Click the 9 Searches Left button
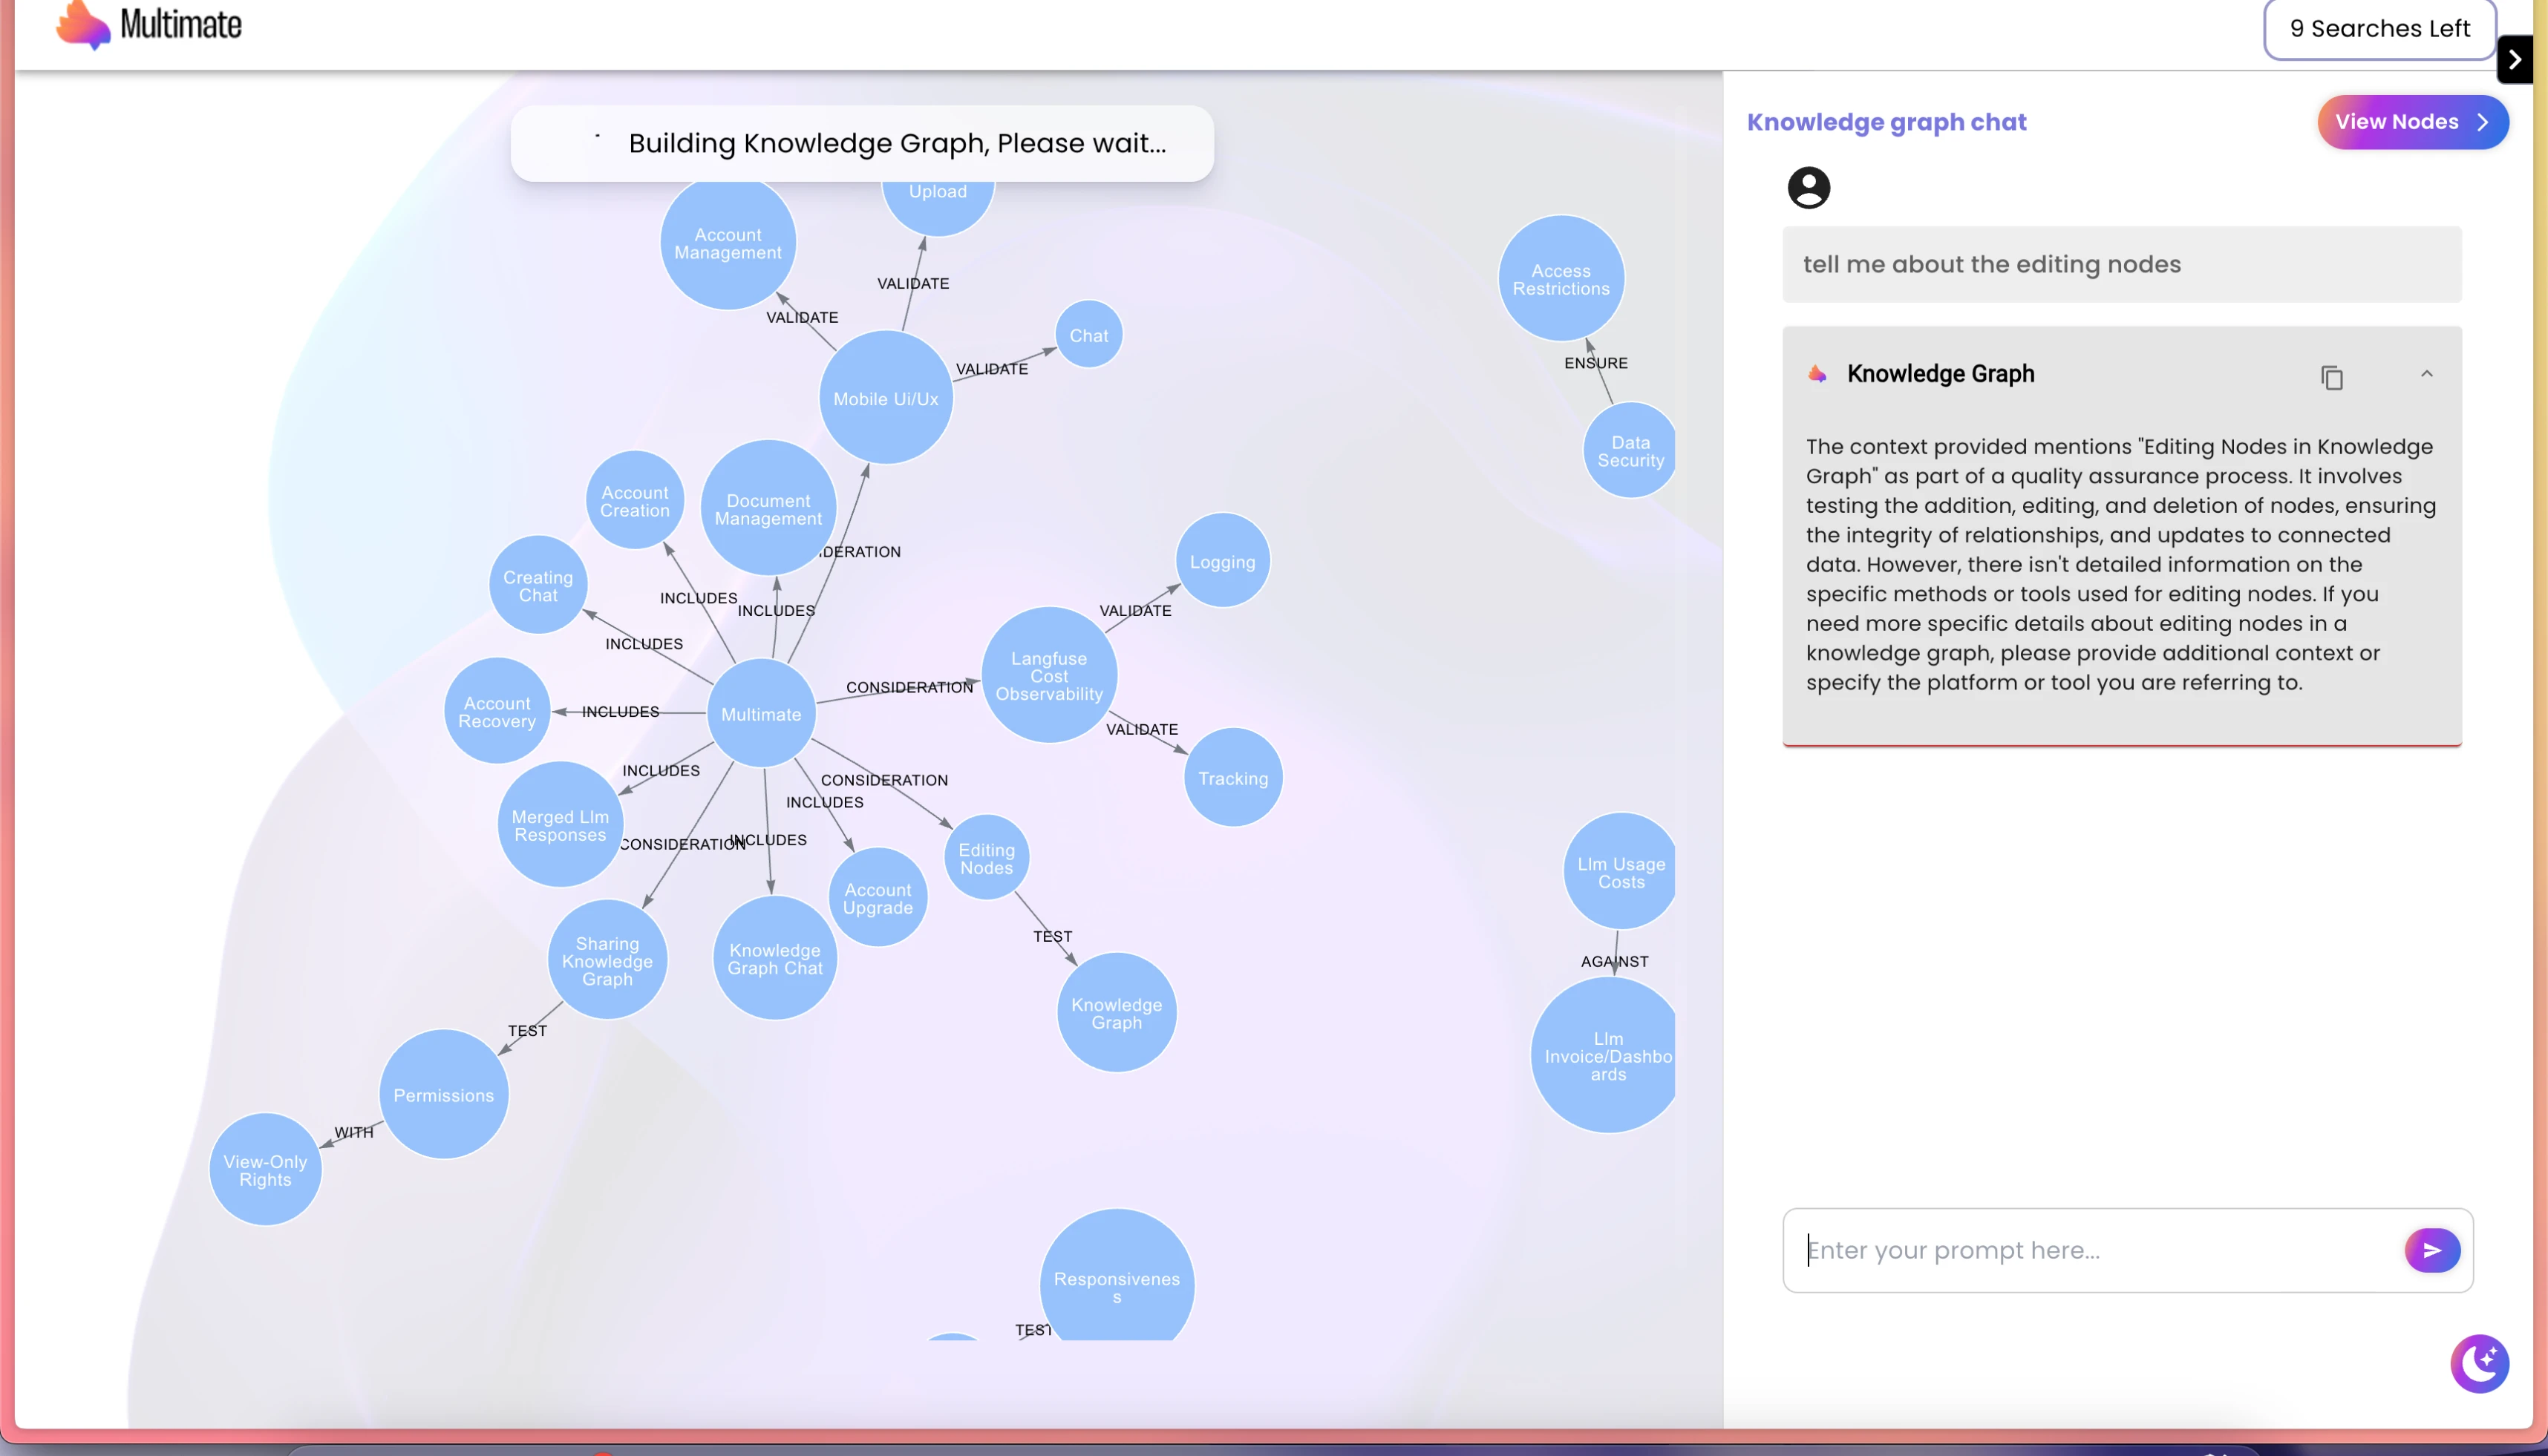 pyautogui.click(x=2380, y=29)
